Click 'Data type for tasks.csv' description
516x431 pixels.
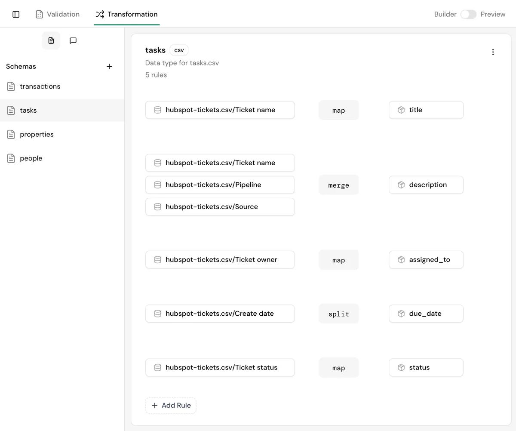pyautogui.click(x=182, y=63)
